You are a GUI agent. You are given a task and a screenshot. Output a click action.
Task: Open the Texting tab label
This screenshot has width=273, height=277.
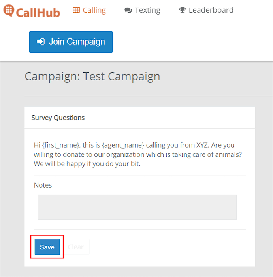point(147,10)
